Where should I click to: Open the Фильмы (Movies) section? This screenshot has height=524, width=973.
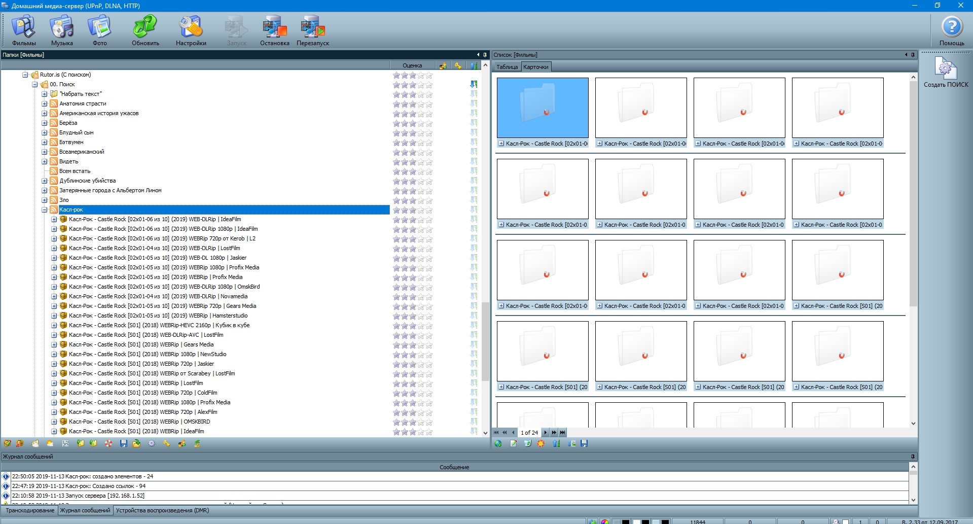(23, 30)
